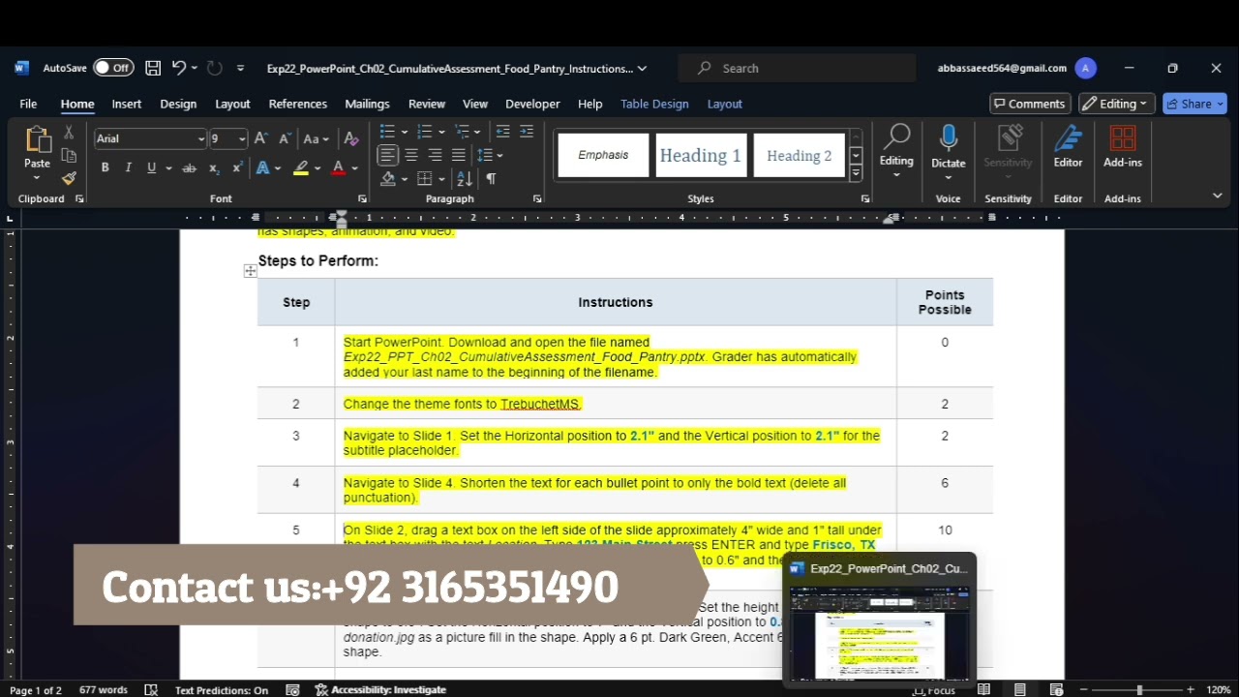Toggle Focus mode in status bar
Viewport: 1239px width, 697px height.
click(x=935, y=690)
